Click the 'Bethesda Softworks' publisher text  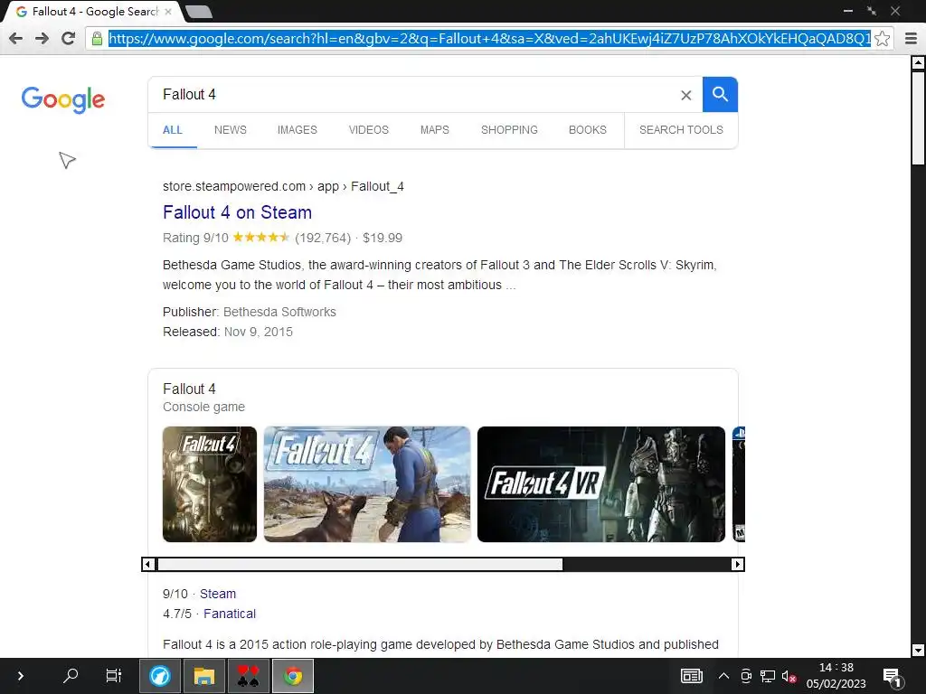coord(279,312)
